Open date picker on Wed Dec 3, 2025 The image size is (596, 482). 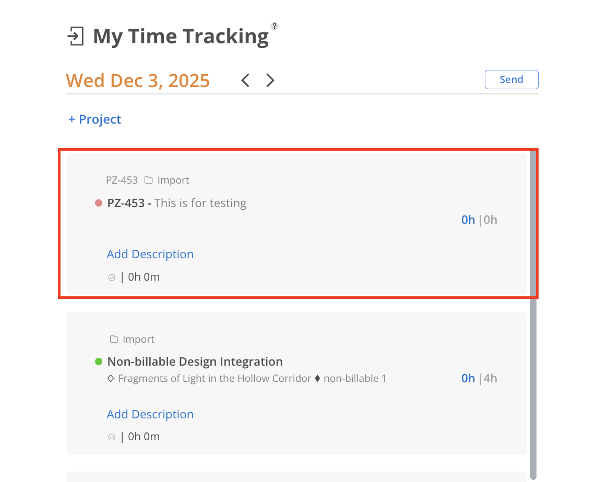[138, 81]
